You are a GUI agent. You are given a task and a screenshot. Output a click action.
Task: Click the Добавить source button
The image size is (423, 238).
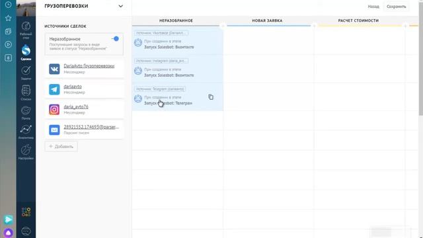[61, 147]
